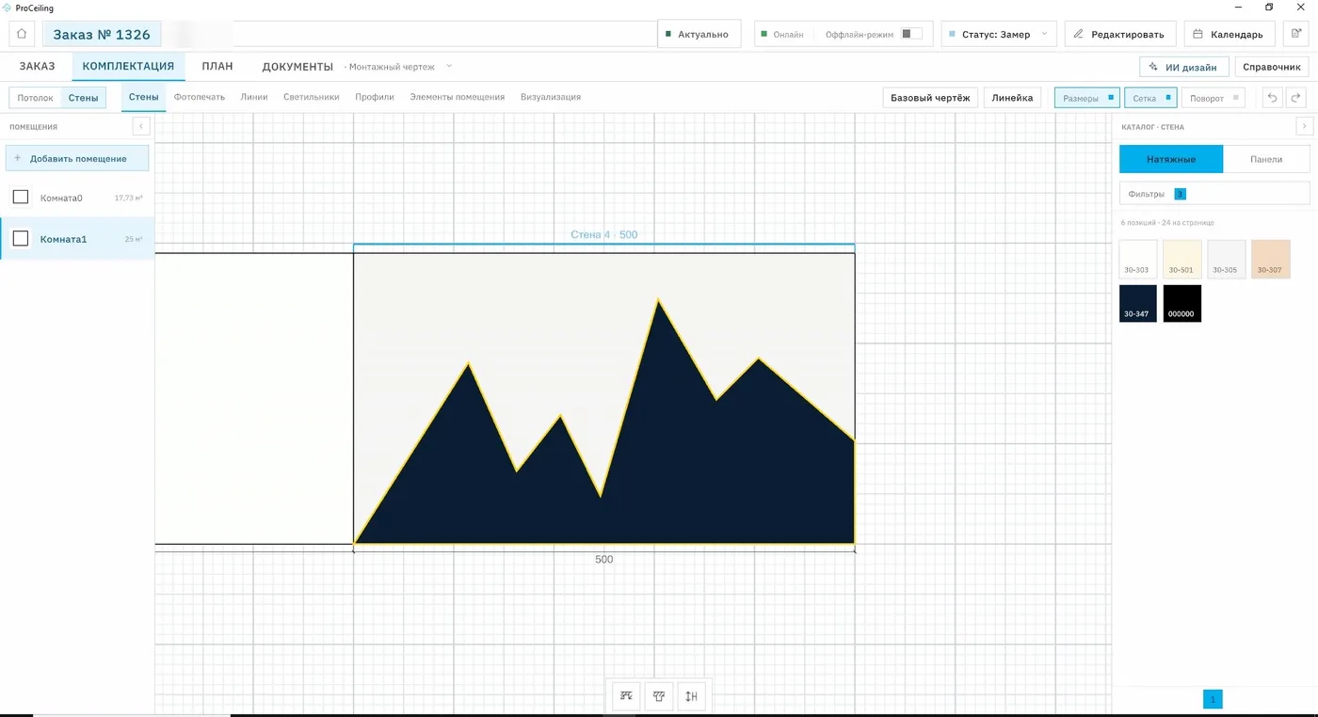Screen dimensions: 1318x717
Task: Open ИИ дизайн
Action: pyautogui.click(x=1184, y=67)
